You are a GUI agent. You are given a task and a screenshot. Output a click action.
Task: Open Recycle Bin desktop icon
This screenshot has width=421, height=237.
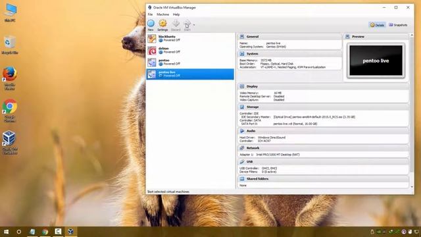click(10, 45)
